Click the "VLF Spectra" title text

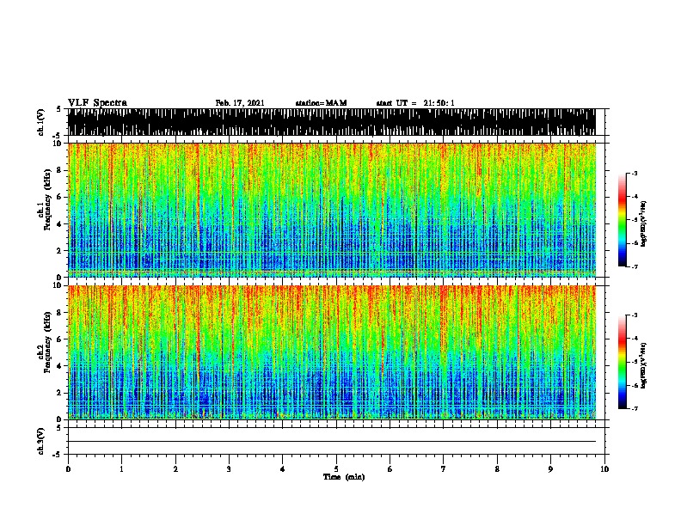click(x=97, y=103)
